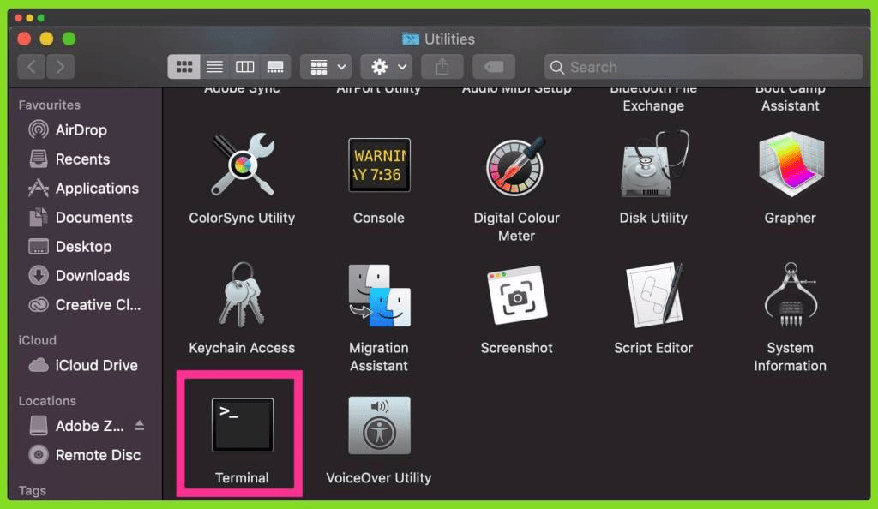Switch to column view
This screenshot has width=878, height=509.
[245, 66]
